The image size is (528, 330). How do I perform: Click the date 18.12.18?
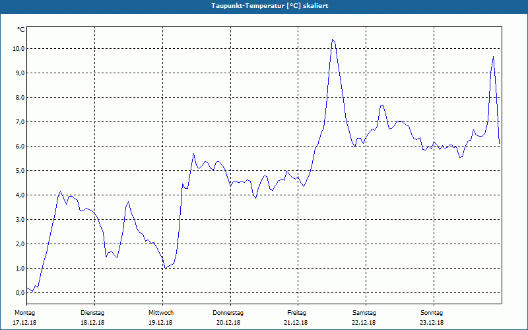point(92,323)
